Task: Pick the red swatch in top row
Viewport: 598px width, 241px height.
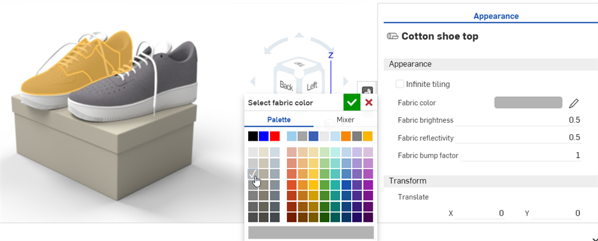Action: 275,137
